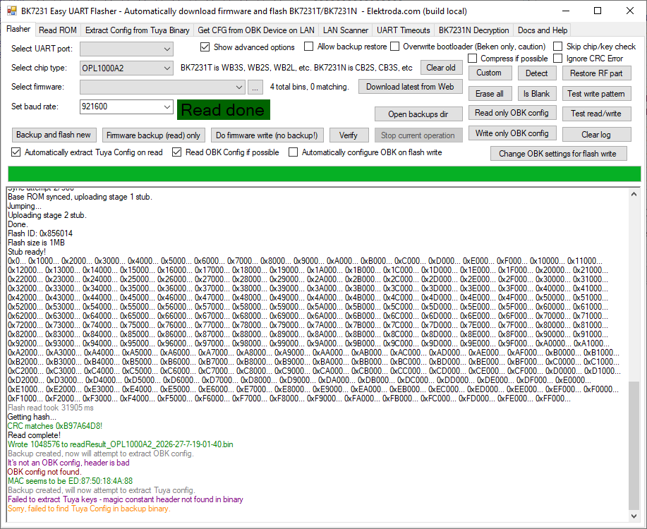Open Extract Config from Tuya Binary tab
Image resolution: width=647 pixels, height=529 pixels.
click(x=138, y=30)
